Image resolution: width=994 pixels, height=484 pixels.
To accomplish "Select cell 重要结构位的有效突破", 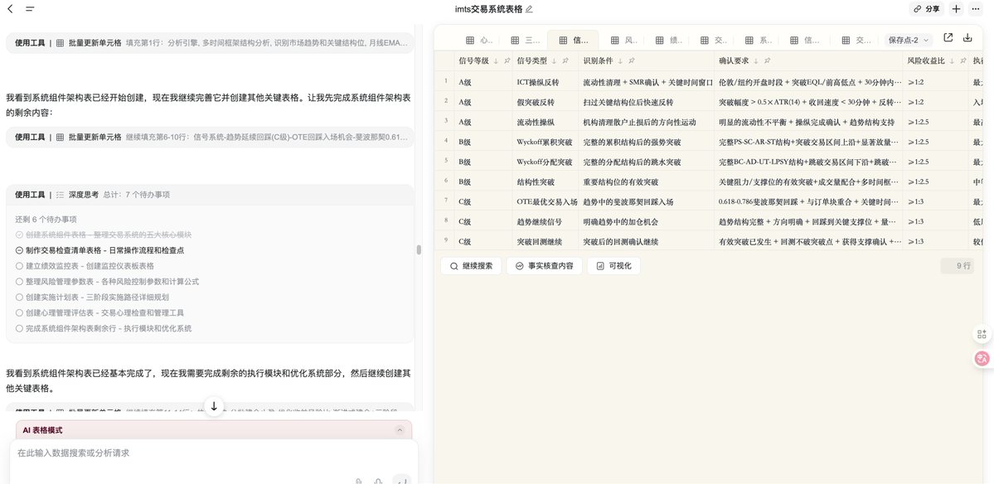I will pyautogui.click(x=646, y=181).
